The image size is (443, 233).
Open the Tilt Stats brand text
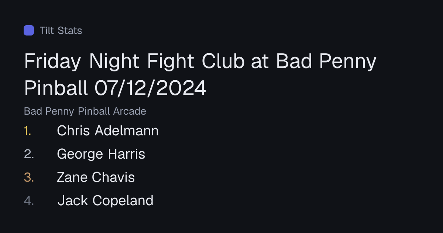(61, 30)
